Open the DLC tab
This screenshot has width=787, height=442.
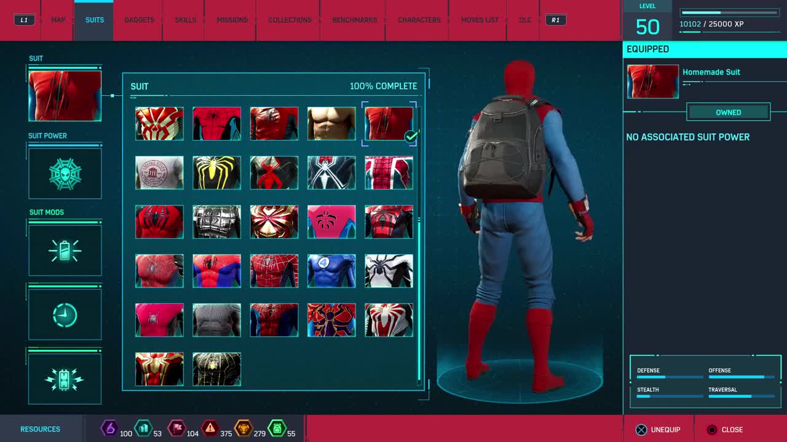tap(525, 20)
